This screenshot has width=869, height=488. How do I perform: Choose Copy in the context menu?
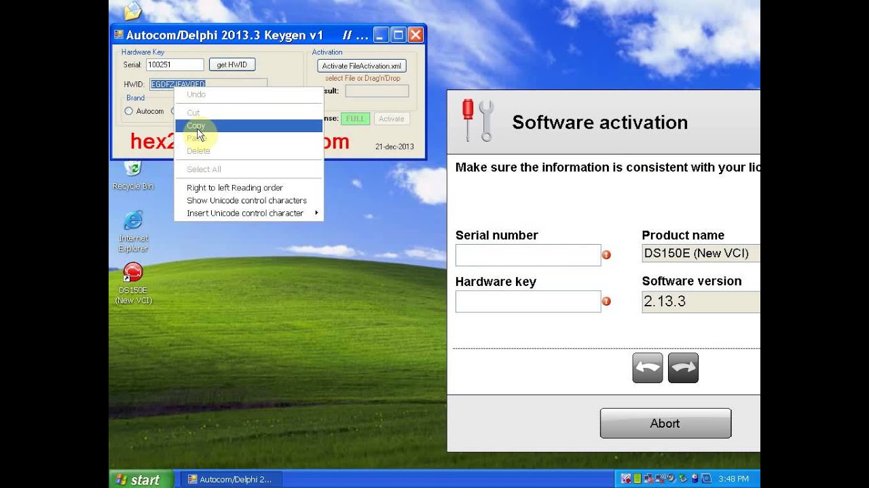pyautogui.click(x=248, y=125)
